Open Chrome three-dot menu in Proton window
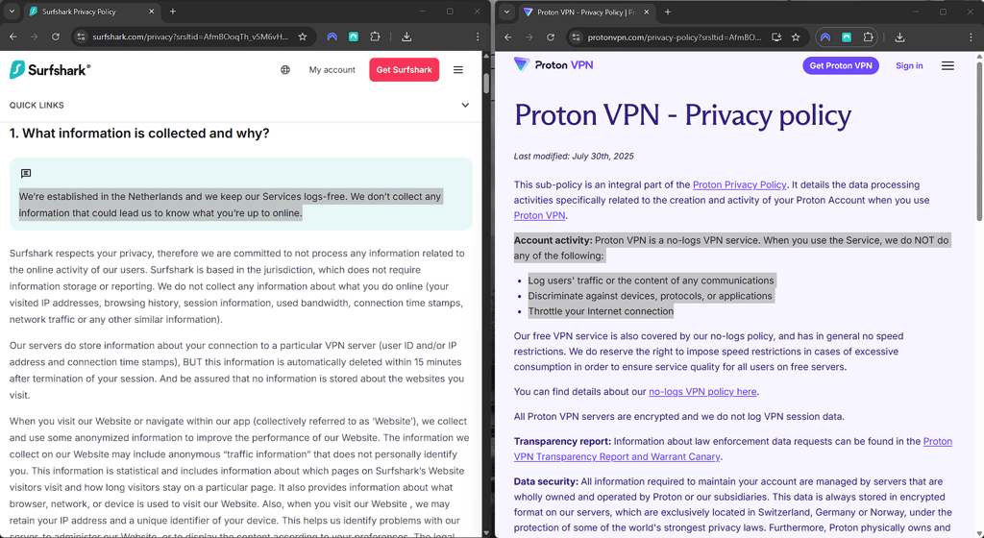 click(x=971, y=37)
